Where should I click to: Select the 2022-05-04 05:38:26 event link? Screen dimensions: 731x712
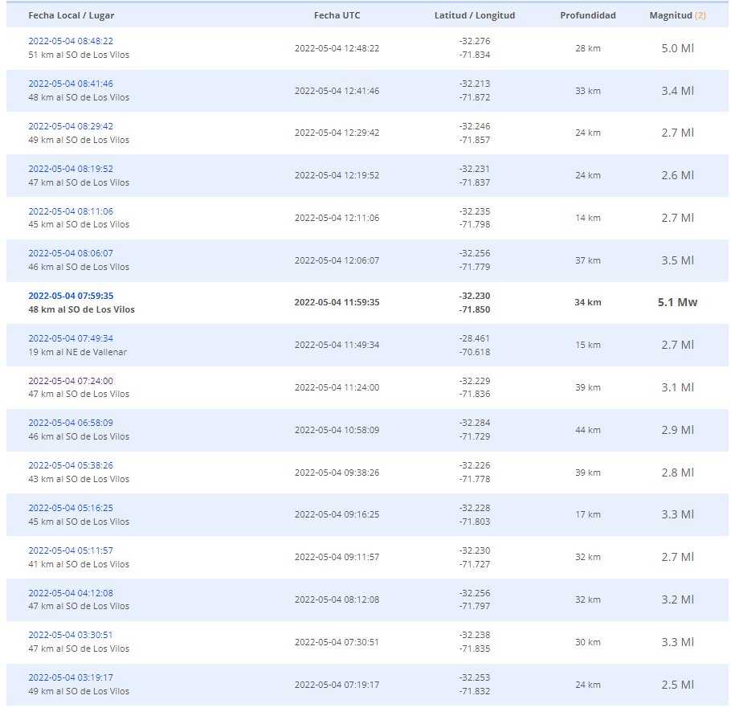71,465
